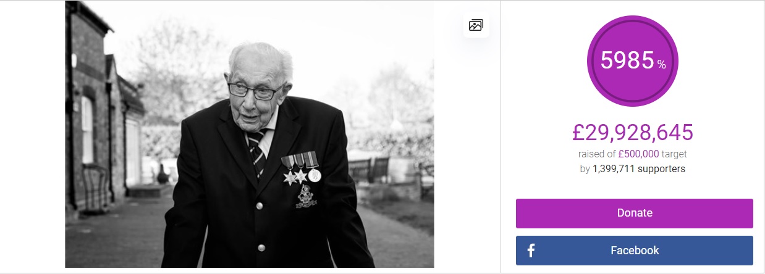Viewport: 765px width, 274px height.
Task: Click the 'raised of' label text
Action: 597,154
